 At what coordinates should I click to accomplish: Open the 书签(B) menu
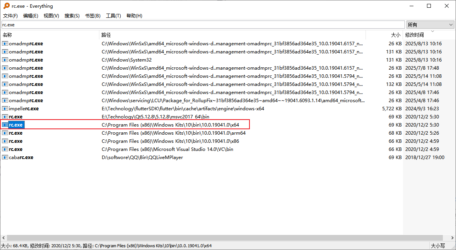pos(93,16)
